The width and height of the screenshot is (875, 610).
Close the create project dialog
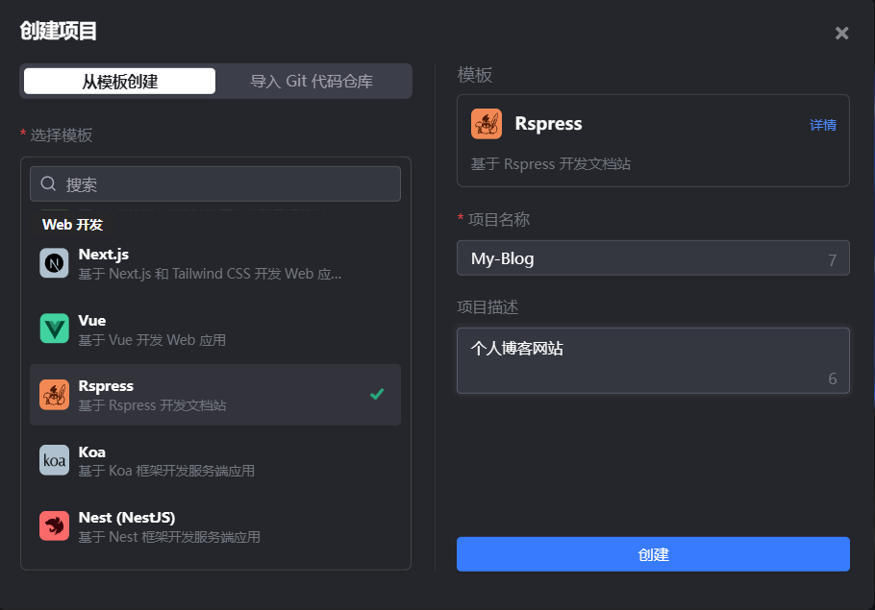coord(841,33)
